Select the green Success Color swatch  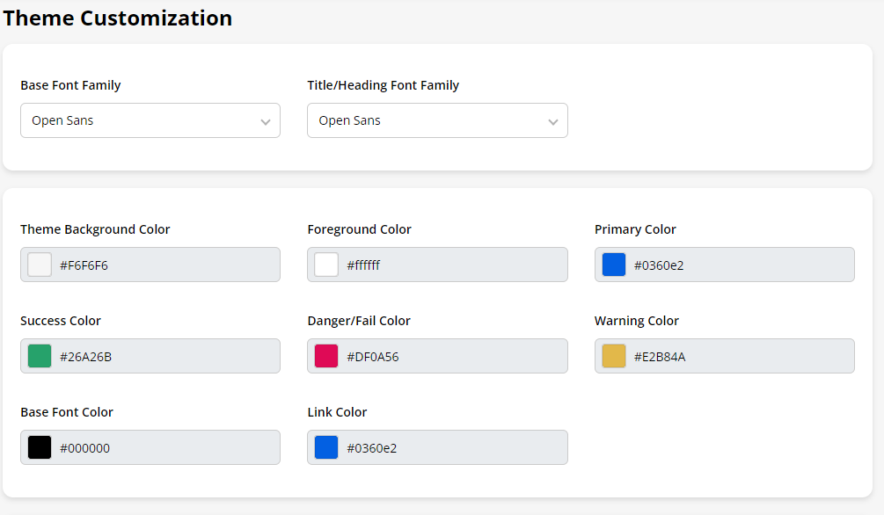(40, 356)
